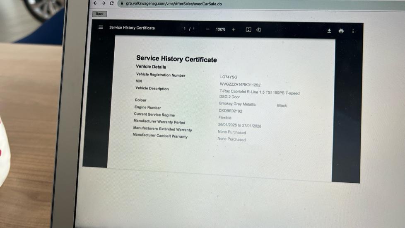Select VIN value WVGZZZA16RK011252
The image size is (405, 228).
[x=240, y=85]
